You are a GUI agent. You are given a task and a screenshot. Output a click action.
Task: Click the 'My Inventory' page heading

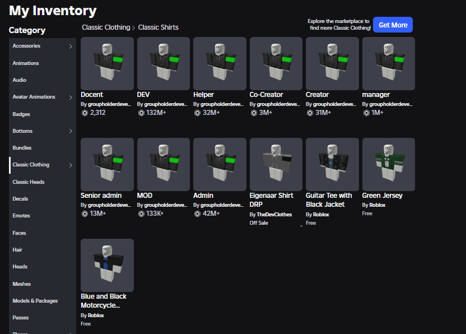[53, 11]
